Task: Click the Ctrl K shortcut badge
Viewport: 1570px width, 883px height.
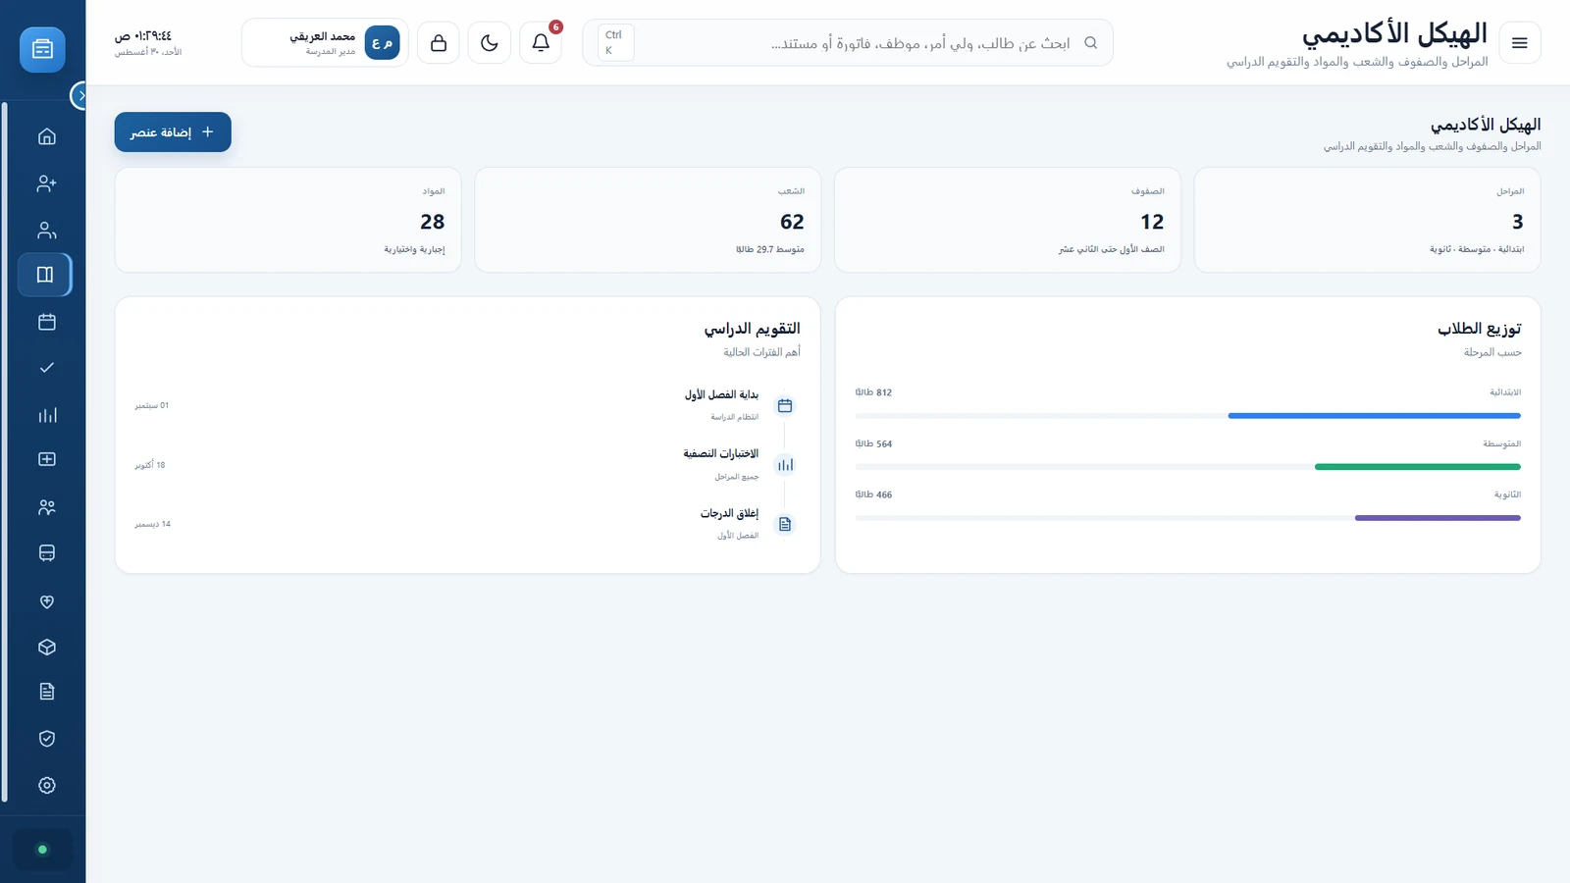Action: coord(615,43)
